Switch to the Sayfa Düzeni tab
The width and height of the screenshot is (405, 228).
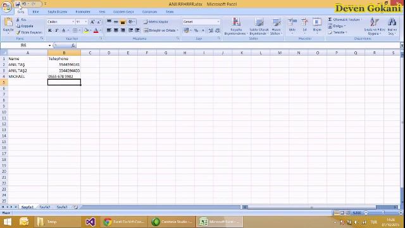pos(58,12)
